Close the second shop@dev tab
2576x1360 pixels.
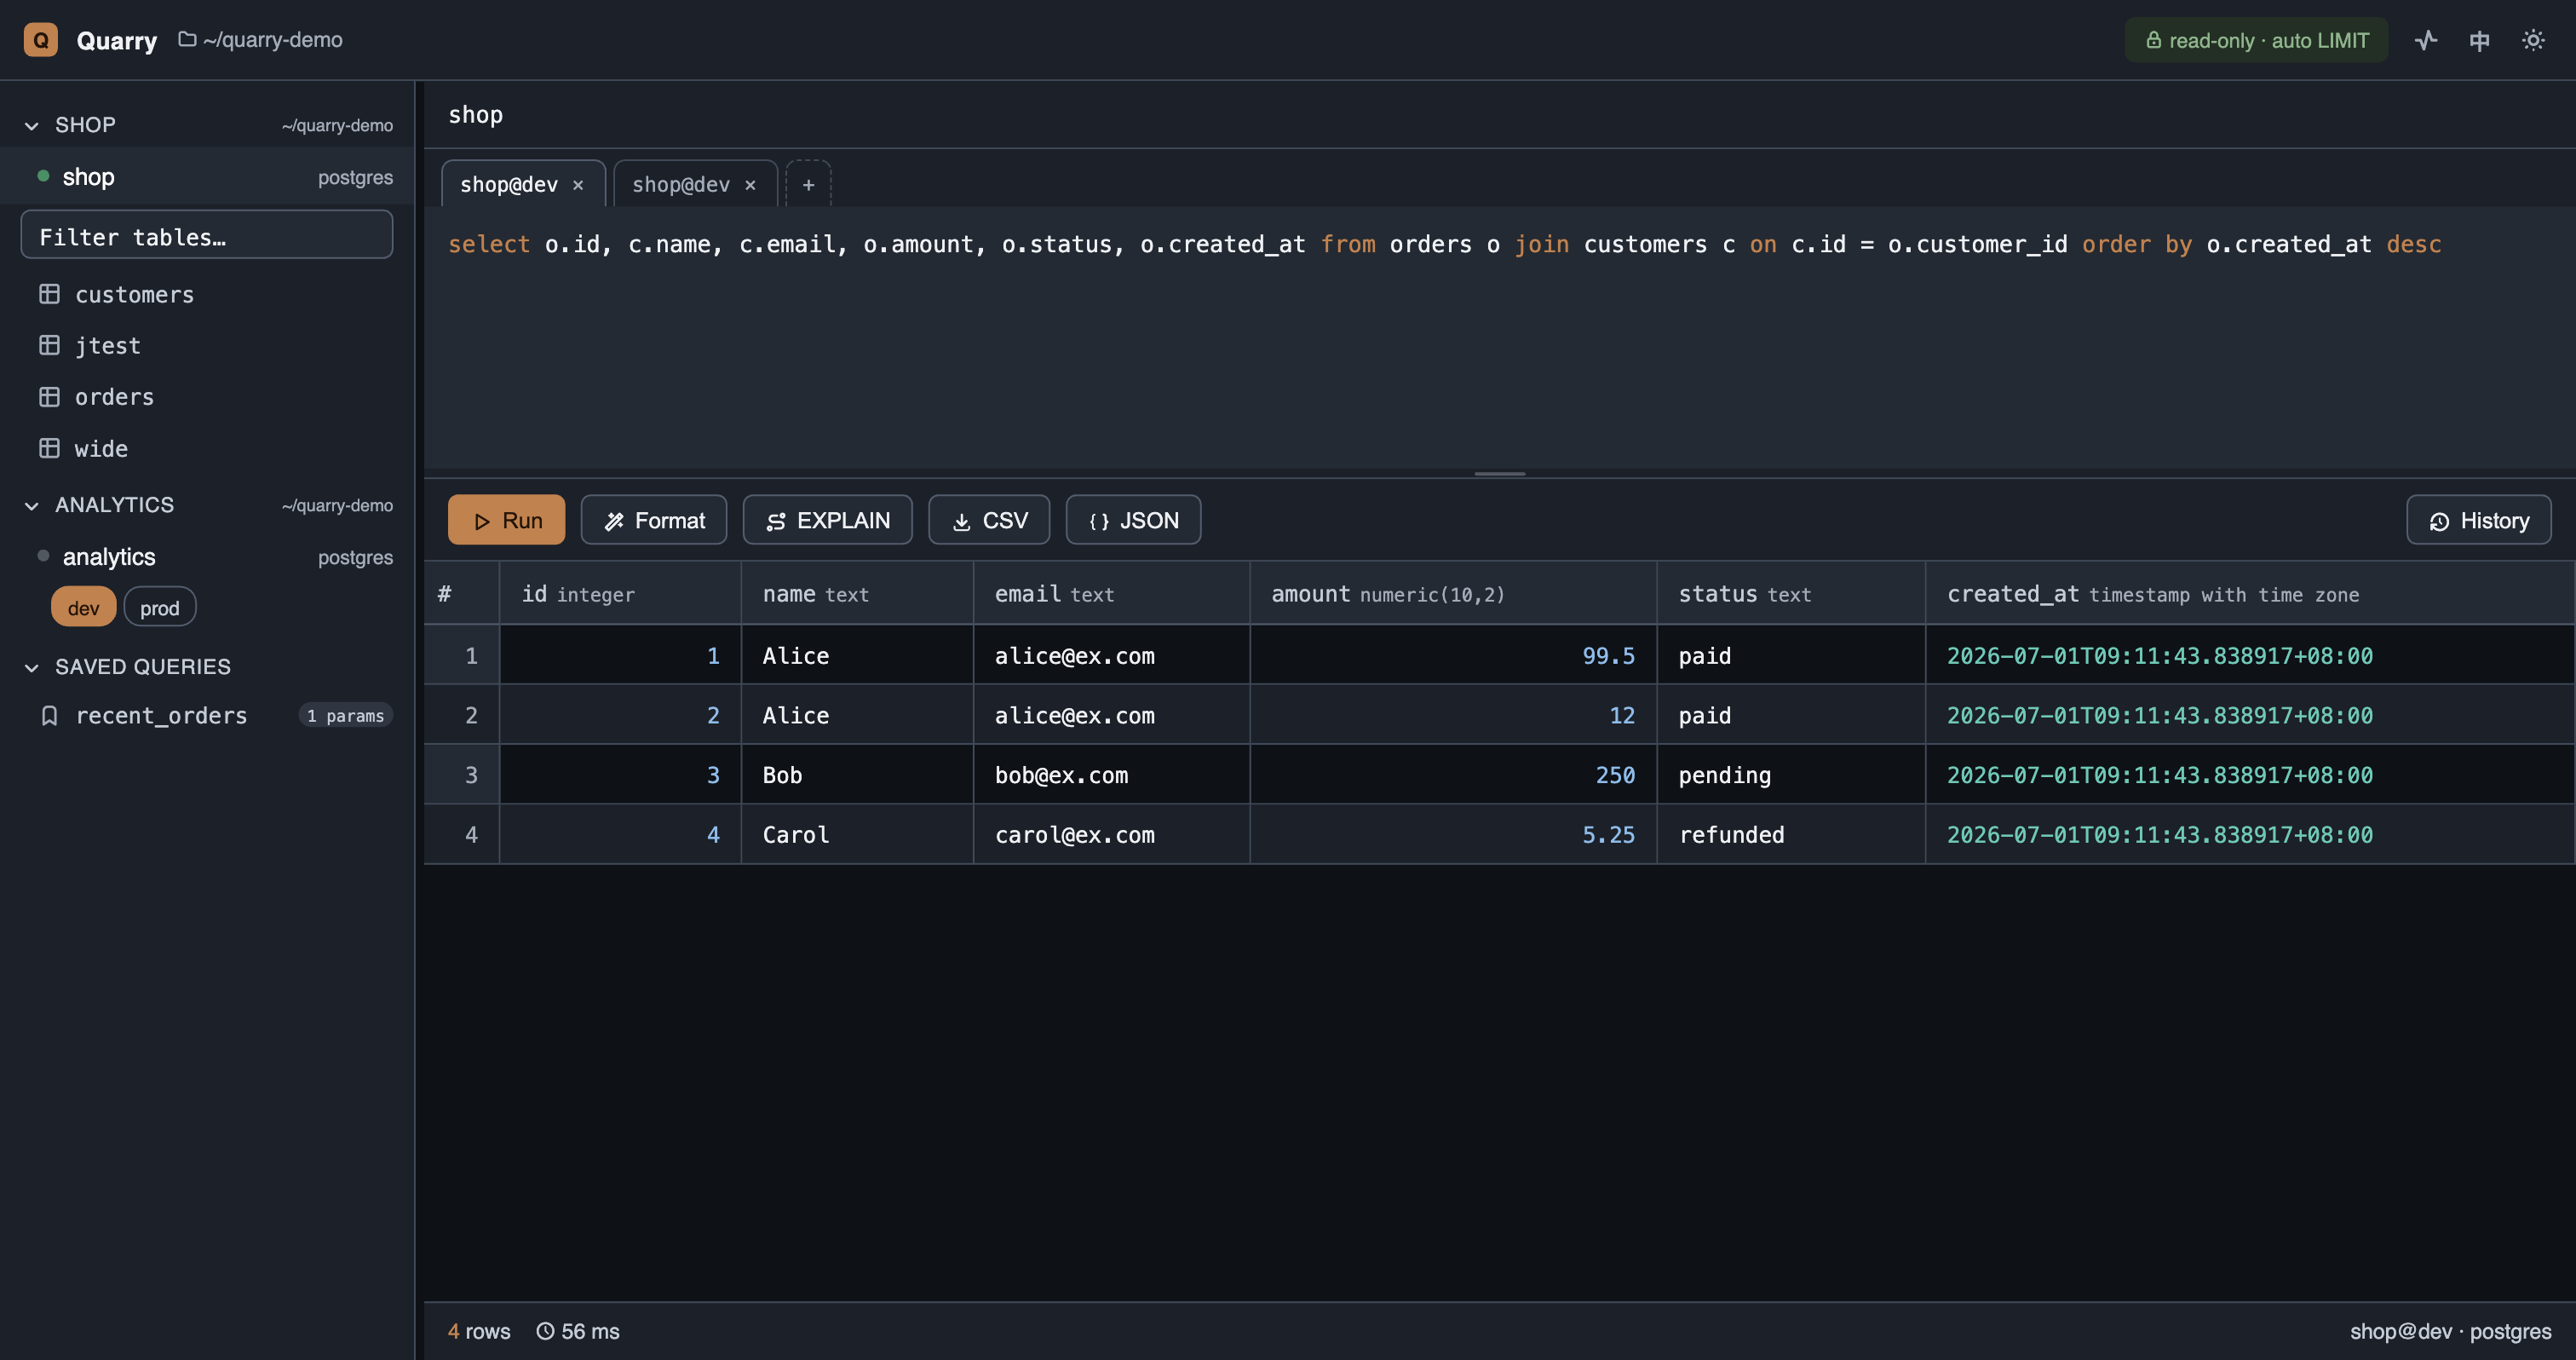(750, 185)
